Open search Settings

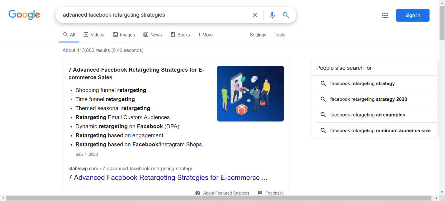tap(258, 35)
